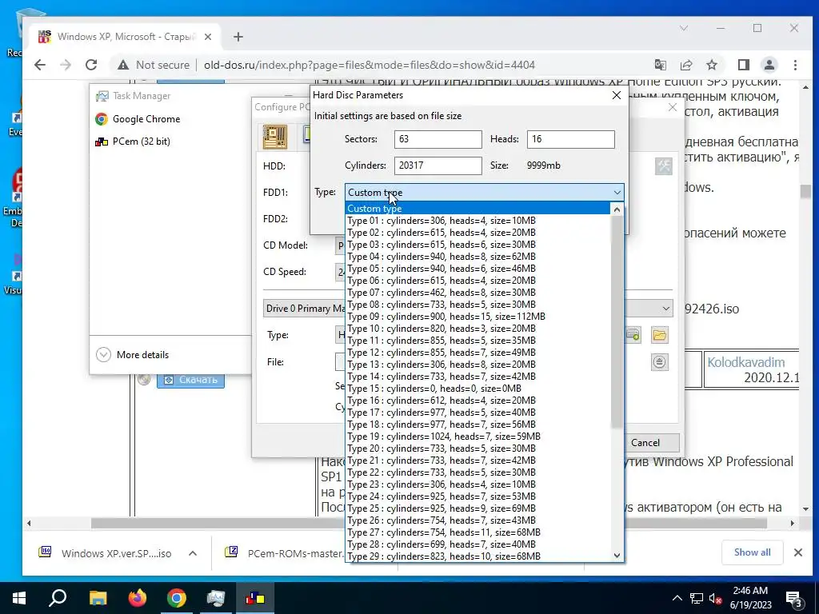819x614 pixels.
Task: Open Chrome three-dot menu
Action: point(795,65)
